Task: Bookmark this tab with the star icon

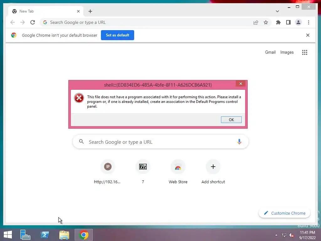Action: (266, 22)
